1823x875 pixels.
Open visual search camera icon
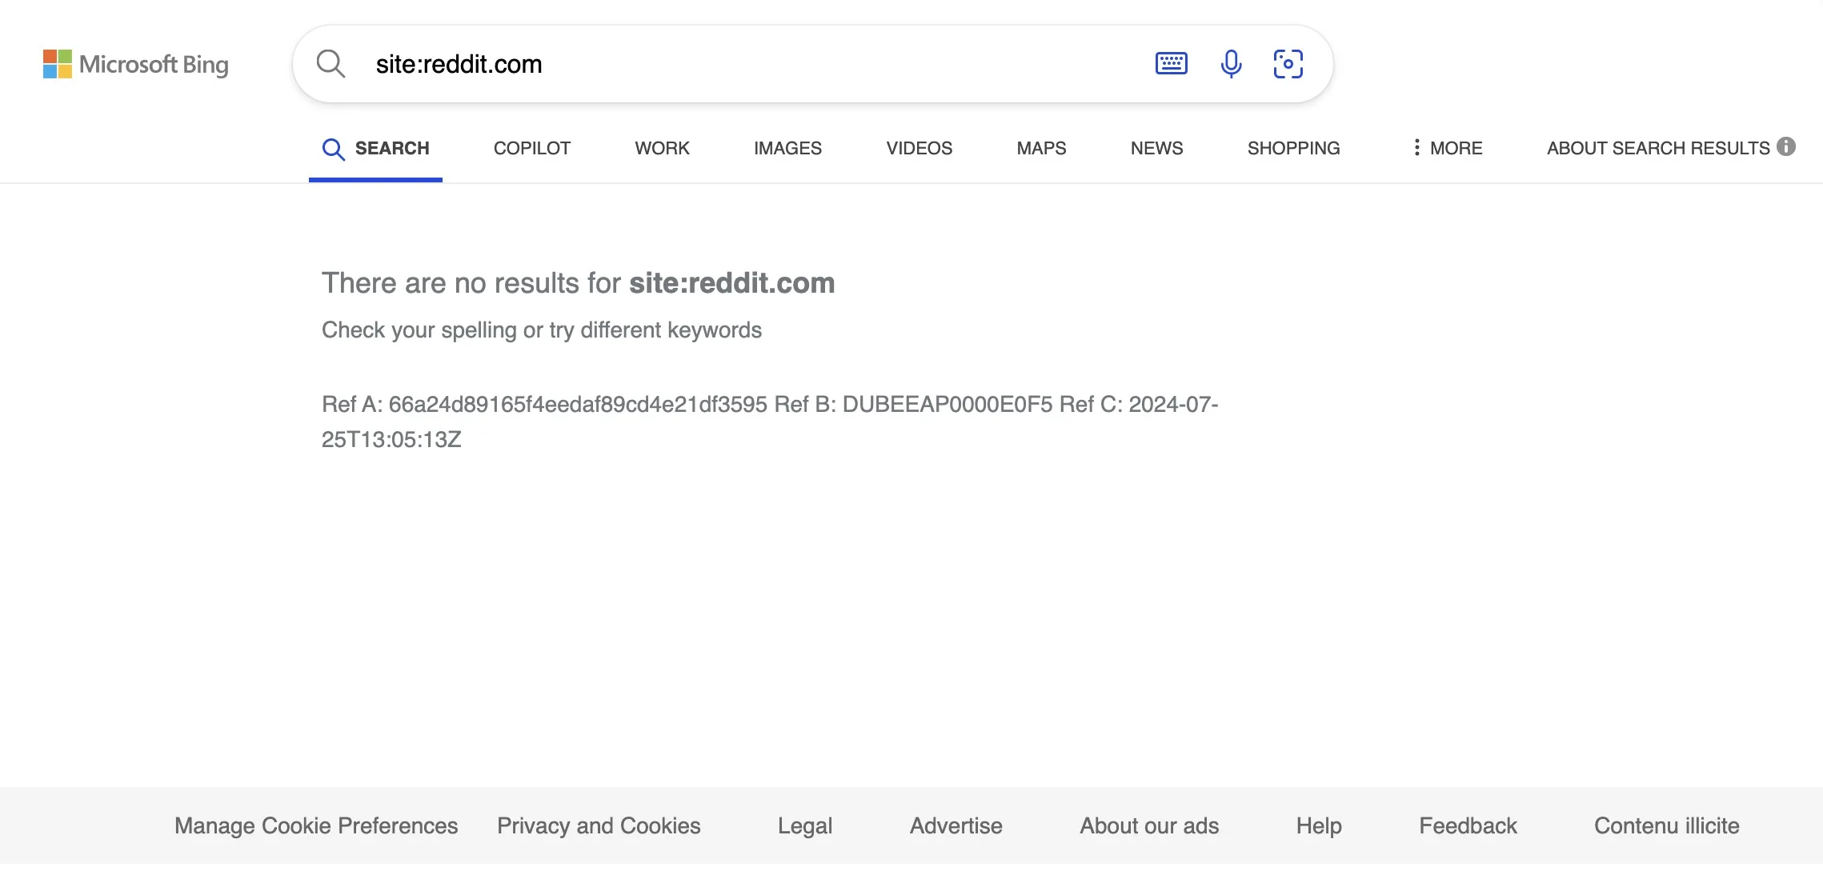1288,64
